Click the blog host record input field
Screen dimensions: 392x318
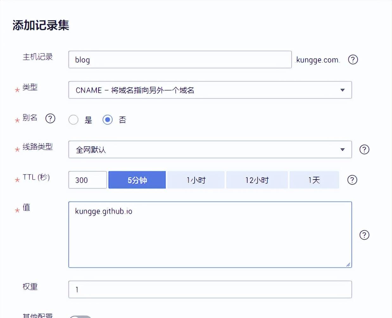pos(180,60)
